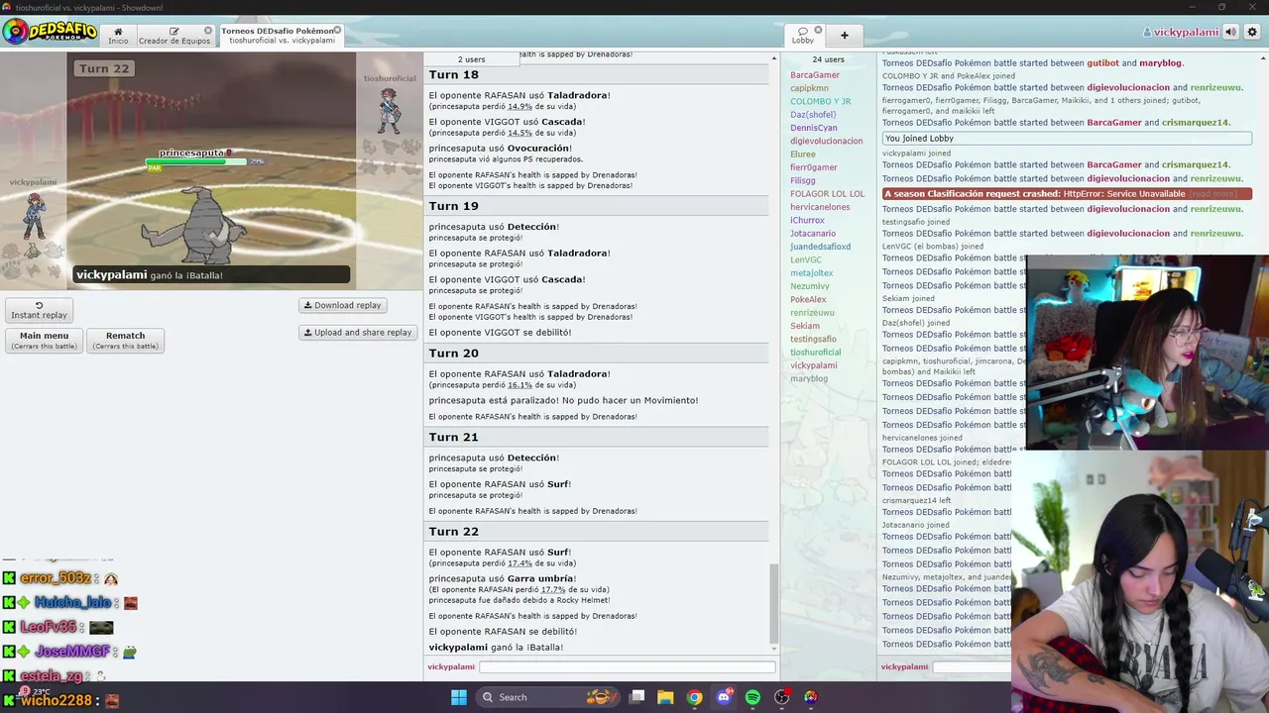The height and width of the screenshot is (713, 1269).
Task: Open File Explorer from taskbar
Action: [x=665, y=697]
